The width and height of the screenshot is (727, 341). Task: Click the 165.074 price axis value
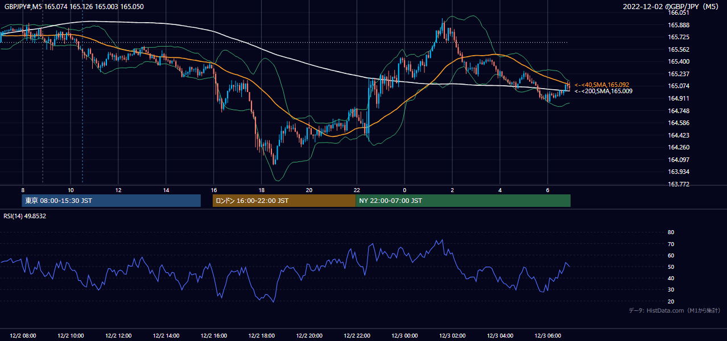(x=679, y=86)
